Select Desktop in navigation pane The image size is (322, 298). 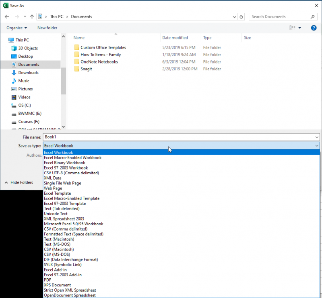(25, 56)
